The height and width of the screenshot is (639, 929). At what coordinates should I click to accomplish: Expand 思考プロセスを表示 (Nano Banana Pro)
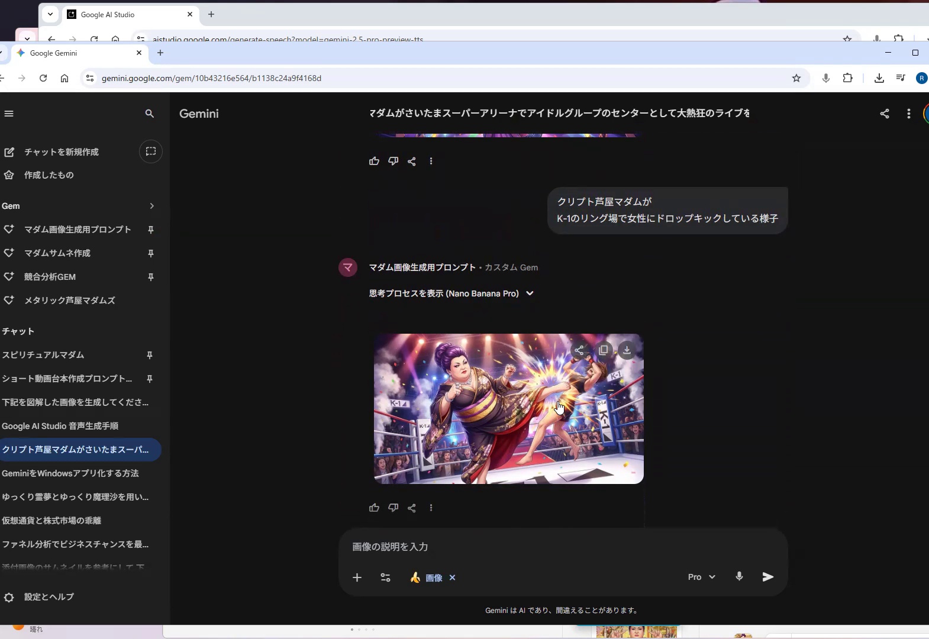451,293
